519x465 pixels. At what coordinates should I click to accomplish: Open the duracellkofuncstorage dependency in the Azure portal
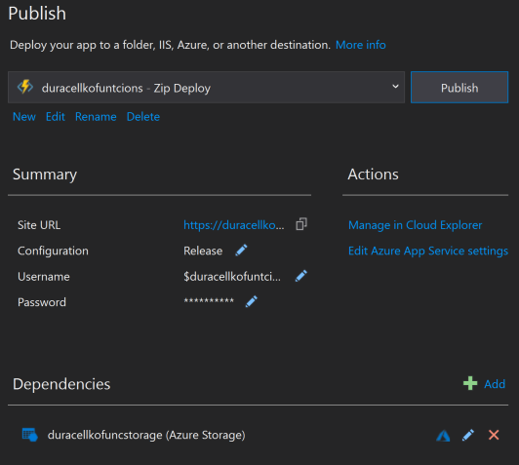(443, 435)
